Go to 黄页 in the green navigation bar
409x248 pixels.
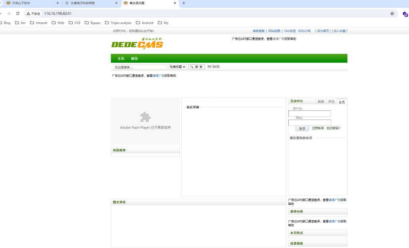[134, 59]
